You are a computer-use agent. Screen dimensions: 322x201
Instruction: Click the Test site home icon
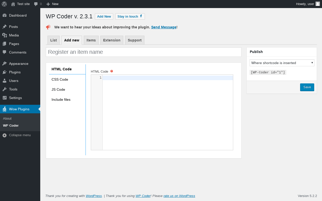pyautogui.click(x=13, y=4)
